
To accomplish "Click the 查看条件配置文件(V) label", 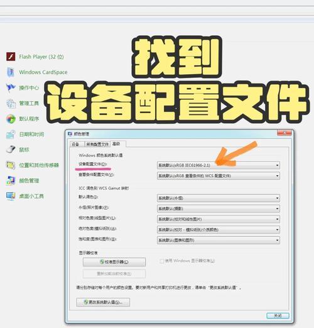I will click(96, 175).
